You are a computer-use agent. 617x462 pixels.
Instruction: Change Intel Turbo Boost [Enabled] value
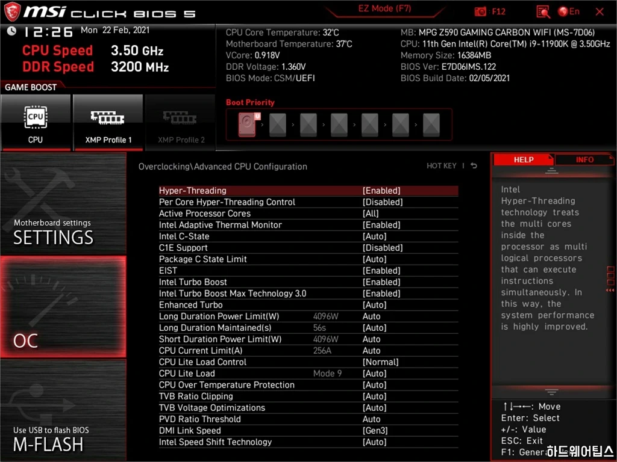[381, 282]
